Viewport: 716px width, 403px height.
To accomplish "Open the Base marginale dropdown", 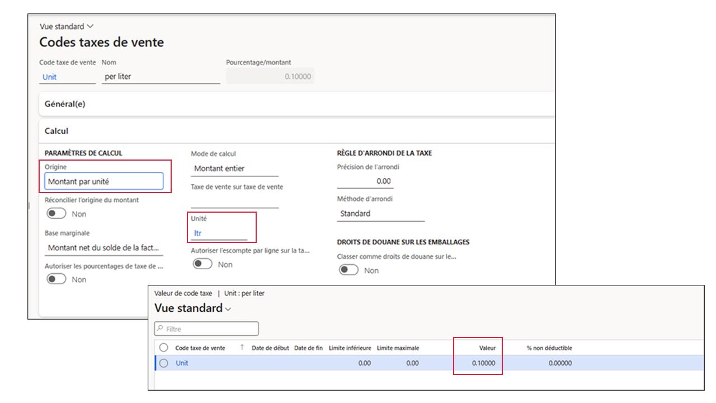I will (x=104, y=247).
